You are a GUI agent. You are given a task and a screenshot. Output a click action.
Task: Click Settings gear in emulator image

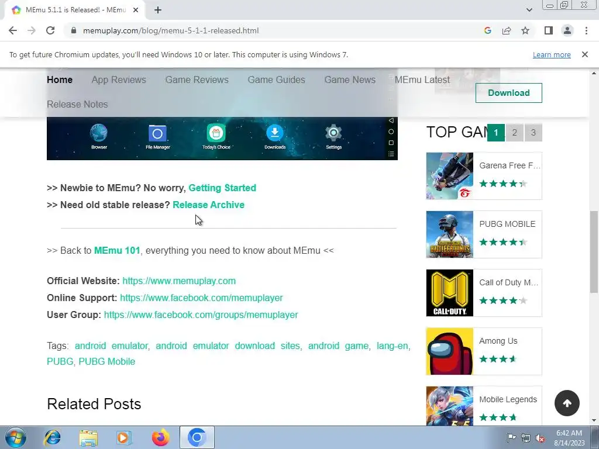point(333,136)
